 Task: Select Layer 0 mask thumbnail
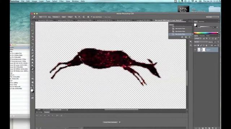click(x=204, y=50)
